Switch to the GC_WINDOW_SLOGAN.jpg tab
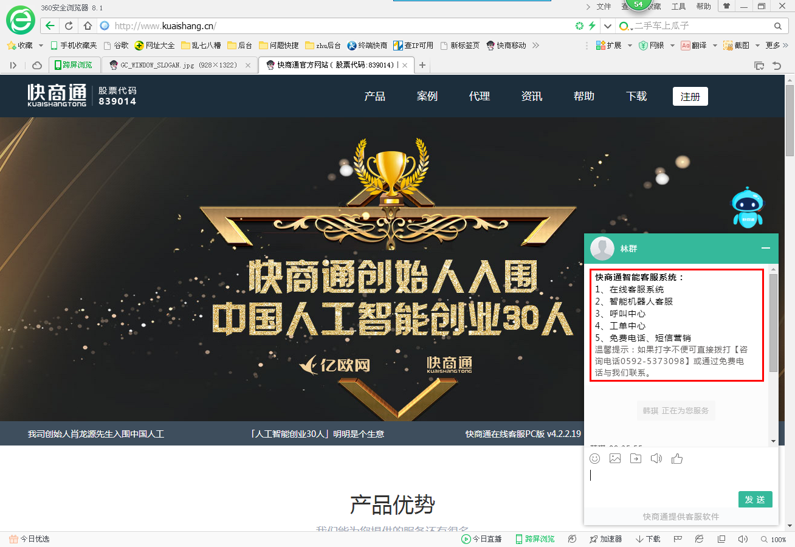The width and height of the screenshot is (795, 547). (x=178, y=65)
